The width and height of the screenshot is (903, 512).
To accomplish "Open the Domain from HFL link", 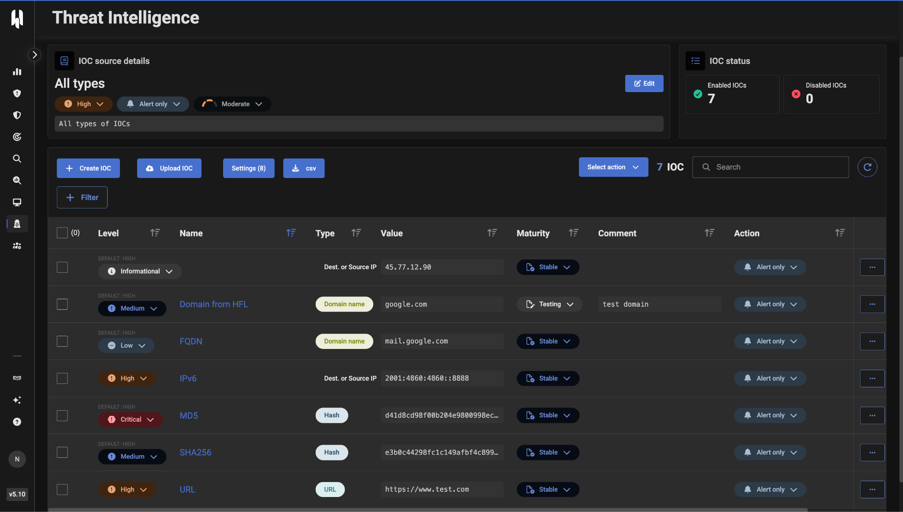I will click(214, 304).
